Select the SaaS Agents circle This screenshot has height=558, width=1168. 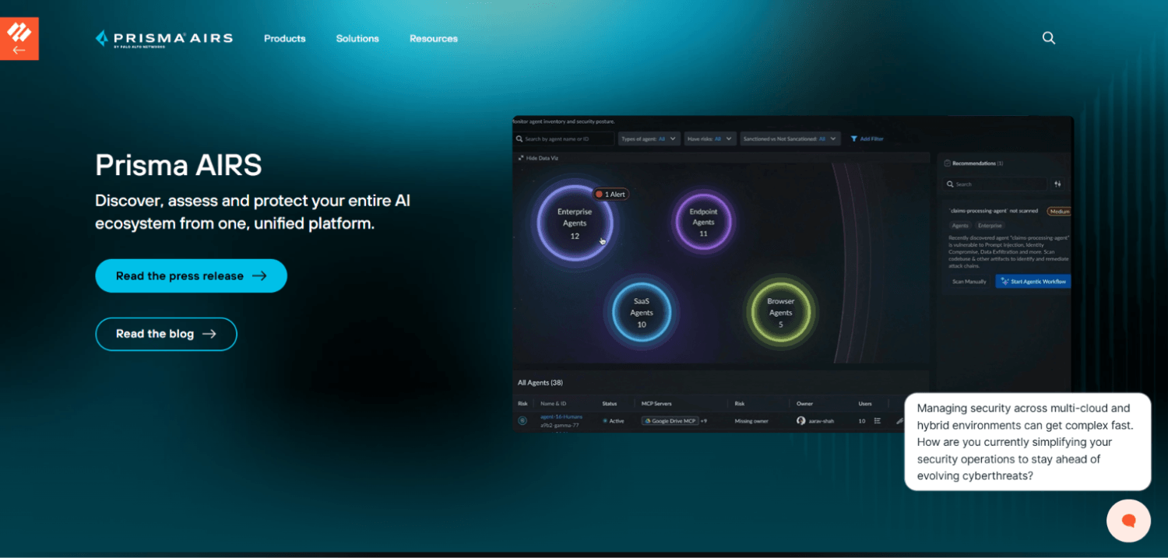tap(642, 313)
